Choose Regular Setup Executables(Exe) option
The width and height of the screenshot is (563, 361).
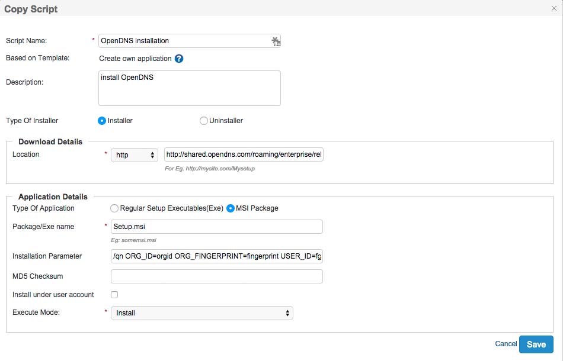(x=114, y=208)
